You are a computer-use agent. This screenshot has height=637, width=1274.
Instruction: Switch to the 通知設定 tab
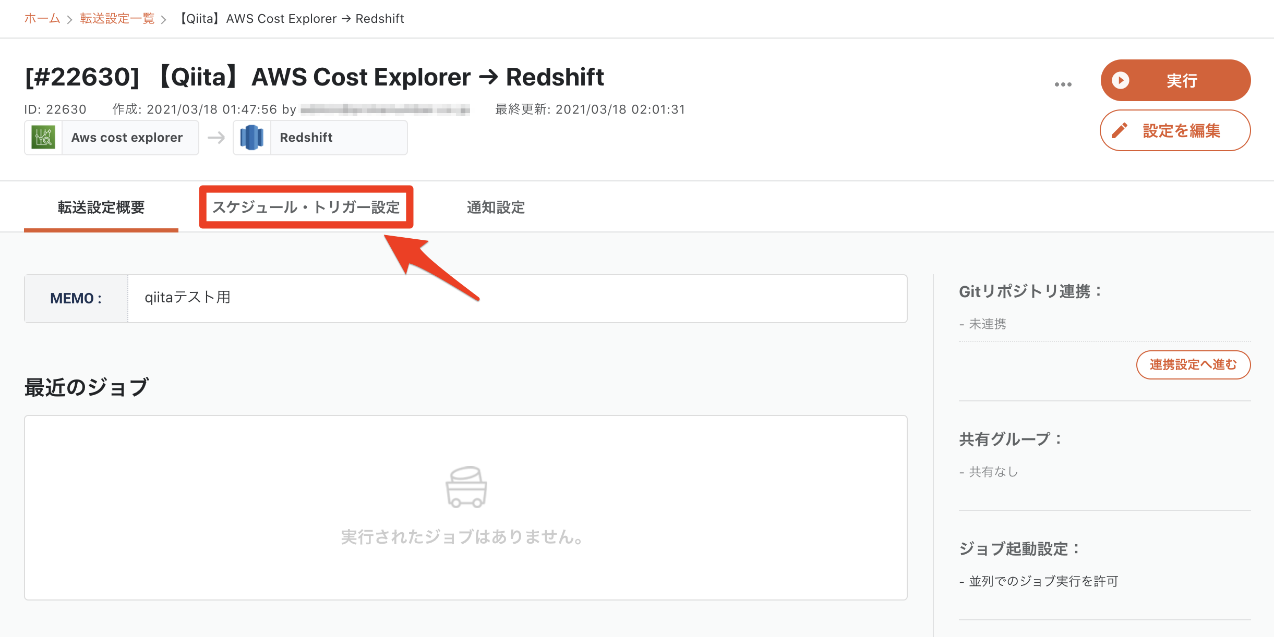(x=496, y=207)
